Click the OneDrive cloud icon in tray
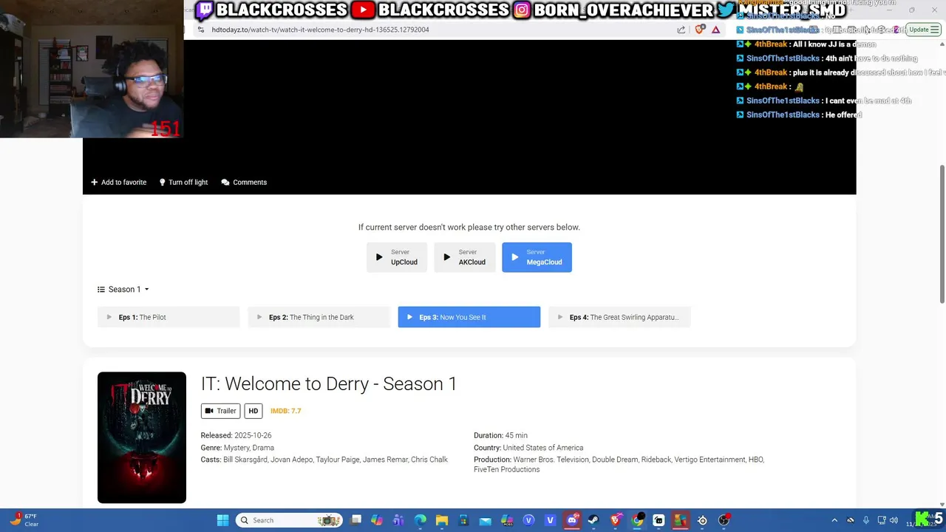This screenshot has height=532, width=946. point(850,520)
